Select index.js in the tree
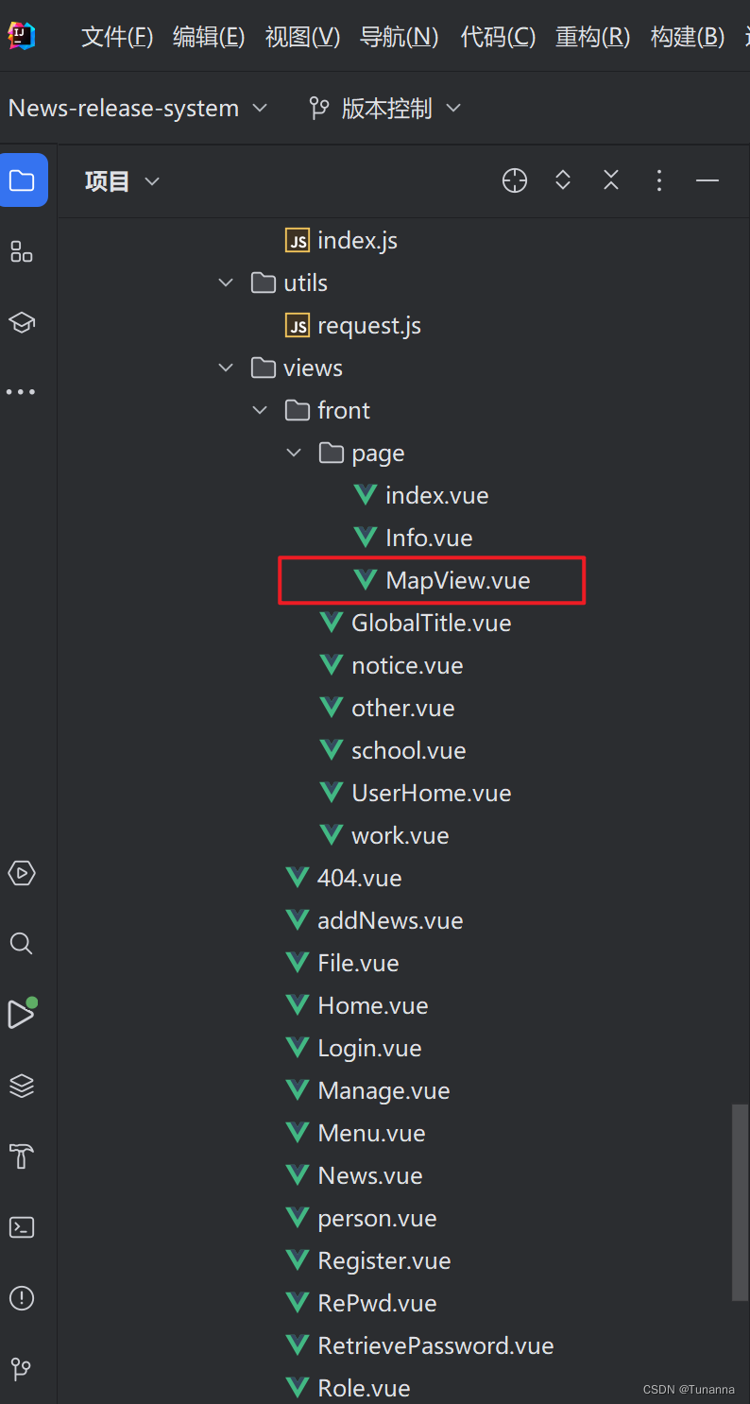Screen dimensions: 750x1404 [x=357, y=240]
